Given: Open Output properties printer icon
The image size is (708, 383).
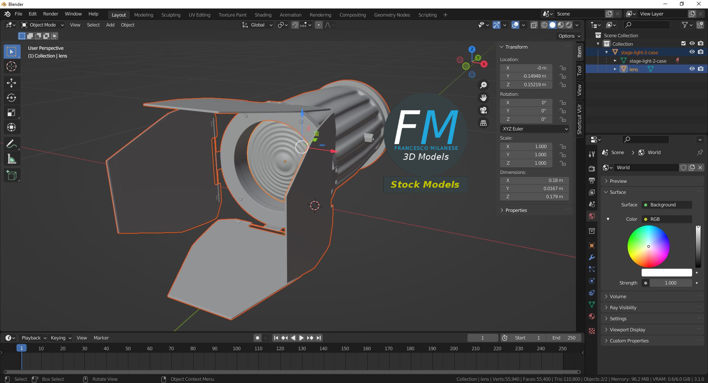Looking at the screenshot, I should point(592,181).
